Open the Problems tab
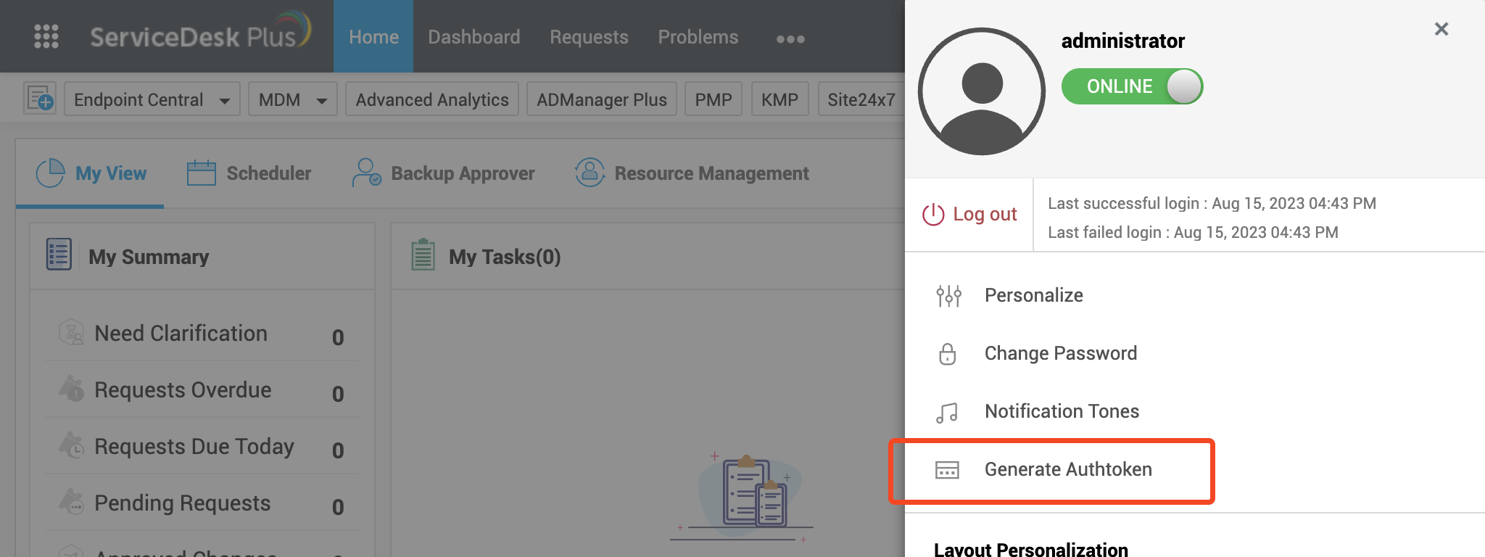The height and width of the screenshot is (557, 1485). (x=698, y=36)
